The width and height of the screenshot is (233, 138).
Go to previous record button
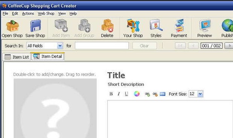(193, 46)
